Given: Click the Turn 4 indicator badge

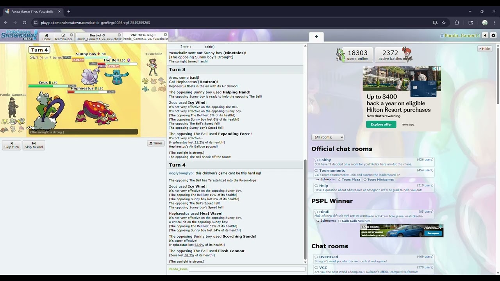Looking at the screenshot, I should click(39, 50).
